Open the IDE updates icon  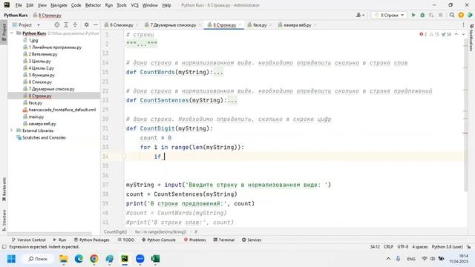tap(461, 15)
